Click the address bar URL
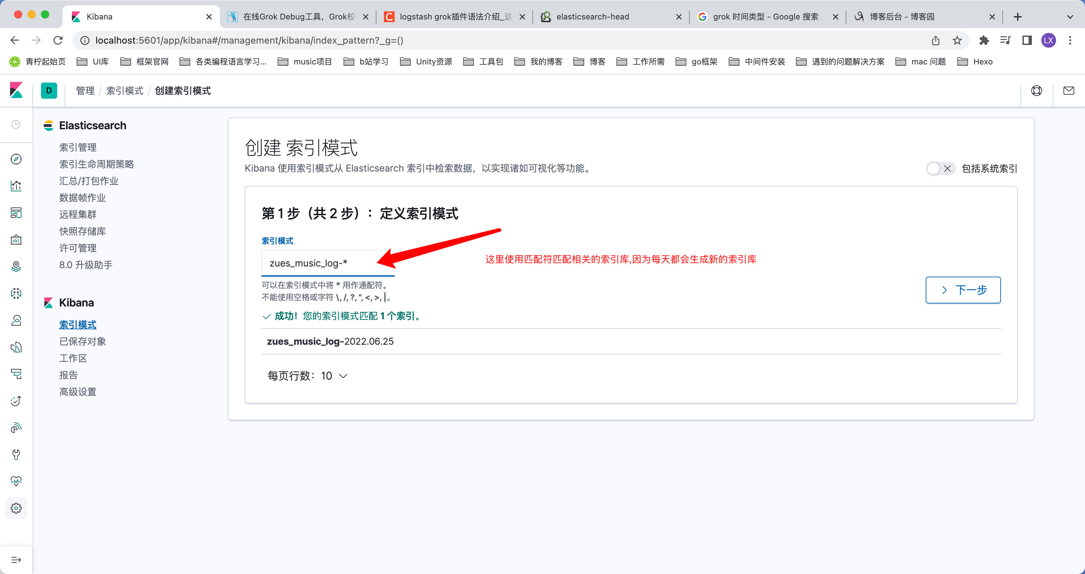This screenshot has width=1085, height=574. tap(249, 40)
